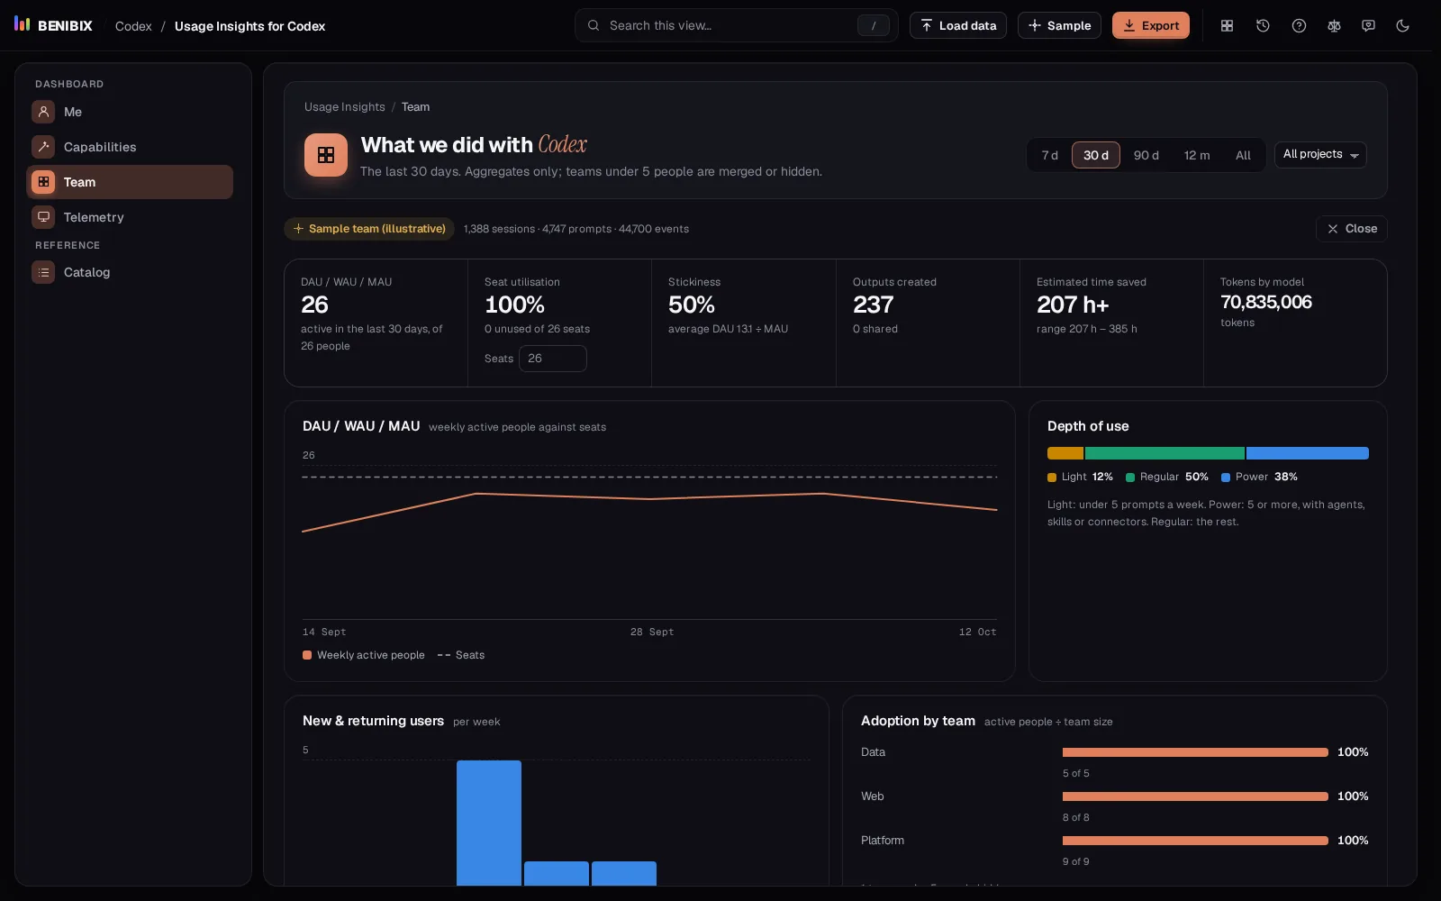Click the Tokens by model value 70,835,006
The width and height of the screenshot is (1441, 901).
coord(1265,302)
